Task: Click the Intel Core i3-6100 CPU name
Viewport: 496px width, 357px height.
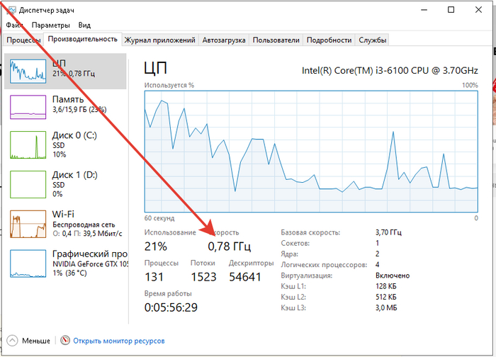Action: tap(390, 70)
